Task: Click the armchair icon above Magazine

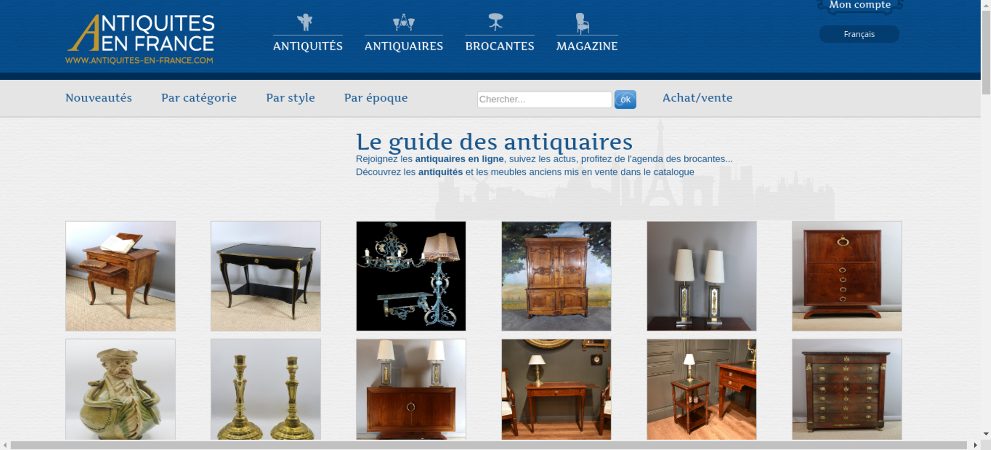Action: tap(582, 23)
